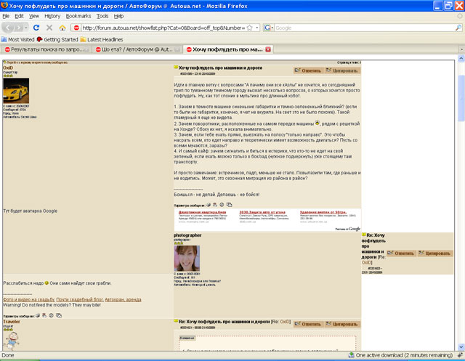Open the Latest Headlines feed bookmark
Viewport: 465px width, 361px height.
102,39
